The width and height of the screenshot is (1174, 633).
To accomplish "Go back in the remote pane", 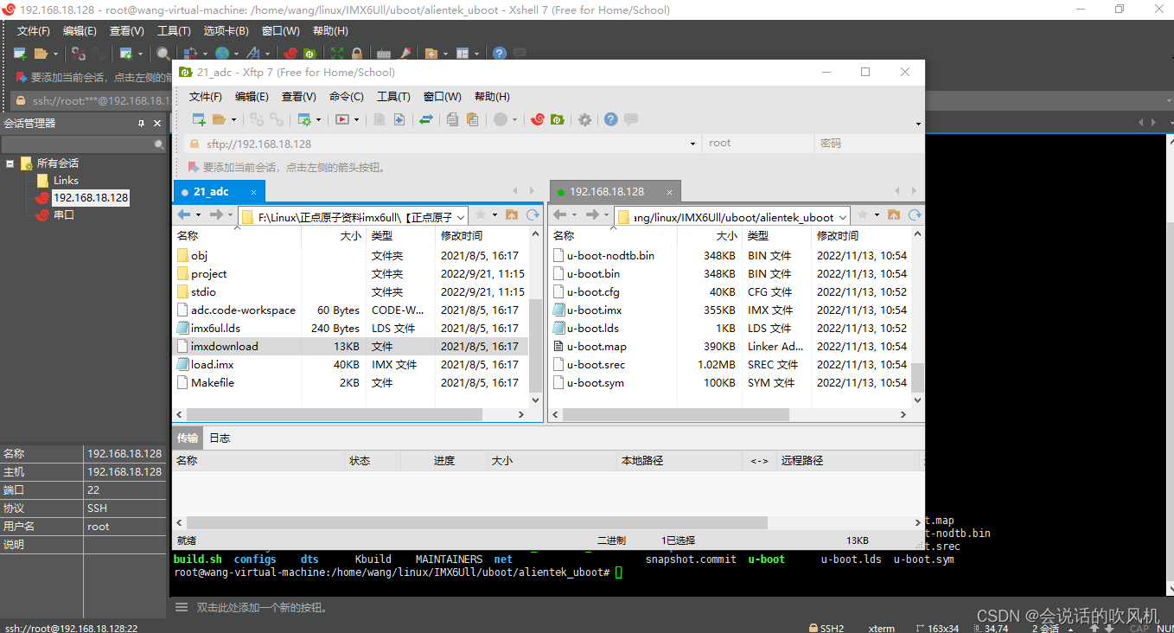I will (x=560, y=214).
